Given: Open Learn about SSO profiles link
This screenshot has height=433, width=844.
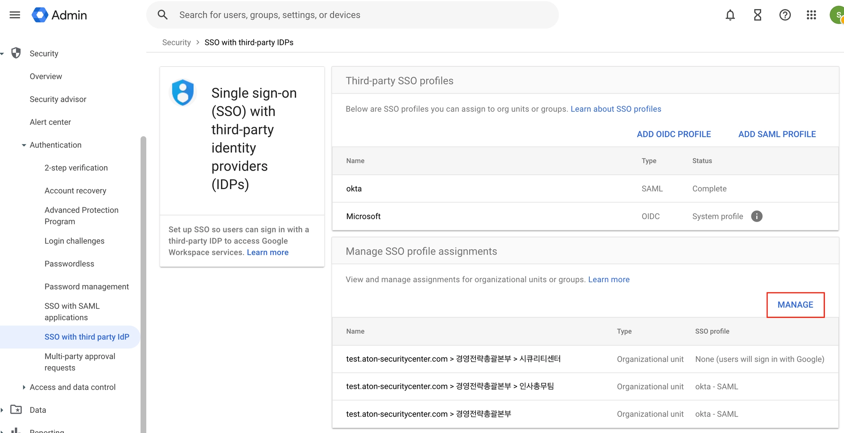Looking at the screenshot, I should (x=616, y=109).
